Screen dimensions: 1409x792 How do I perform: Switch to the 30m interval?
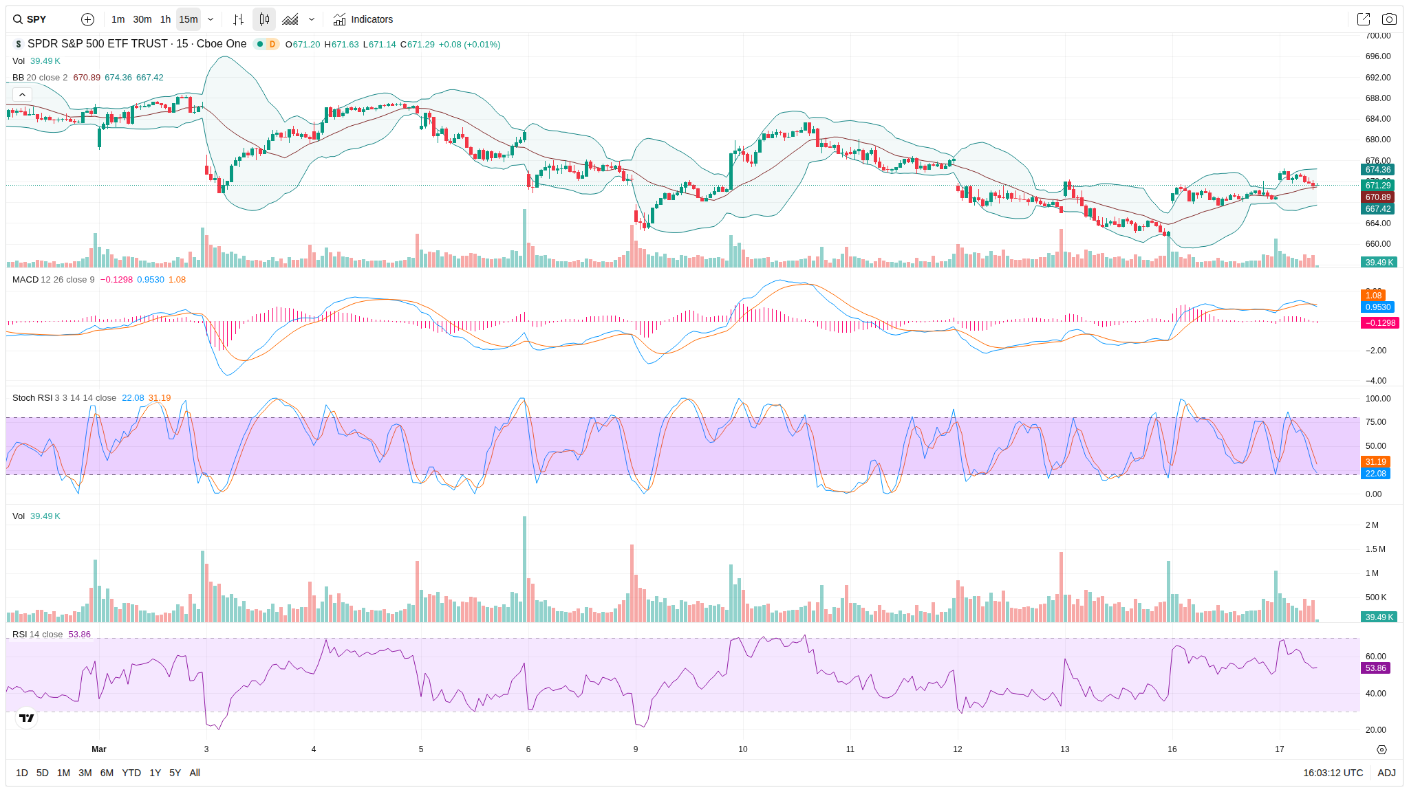click(x=142, y=19)
